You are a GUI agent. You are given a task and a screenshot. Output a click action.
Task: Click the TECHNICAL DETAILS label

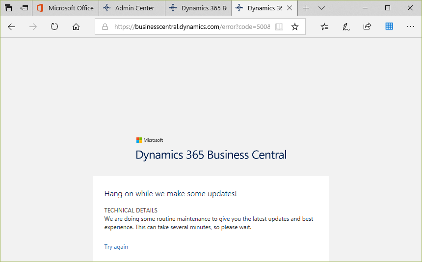(x=131, y=210)
